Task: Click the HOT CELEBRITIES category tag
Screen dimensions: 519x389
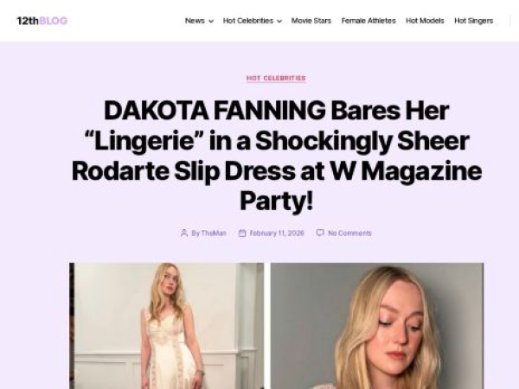Action: coord(276,78)
